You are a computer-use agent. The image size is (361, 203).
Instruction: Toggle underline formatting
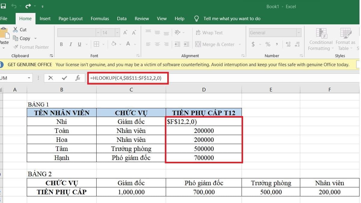click(79, 44)
